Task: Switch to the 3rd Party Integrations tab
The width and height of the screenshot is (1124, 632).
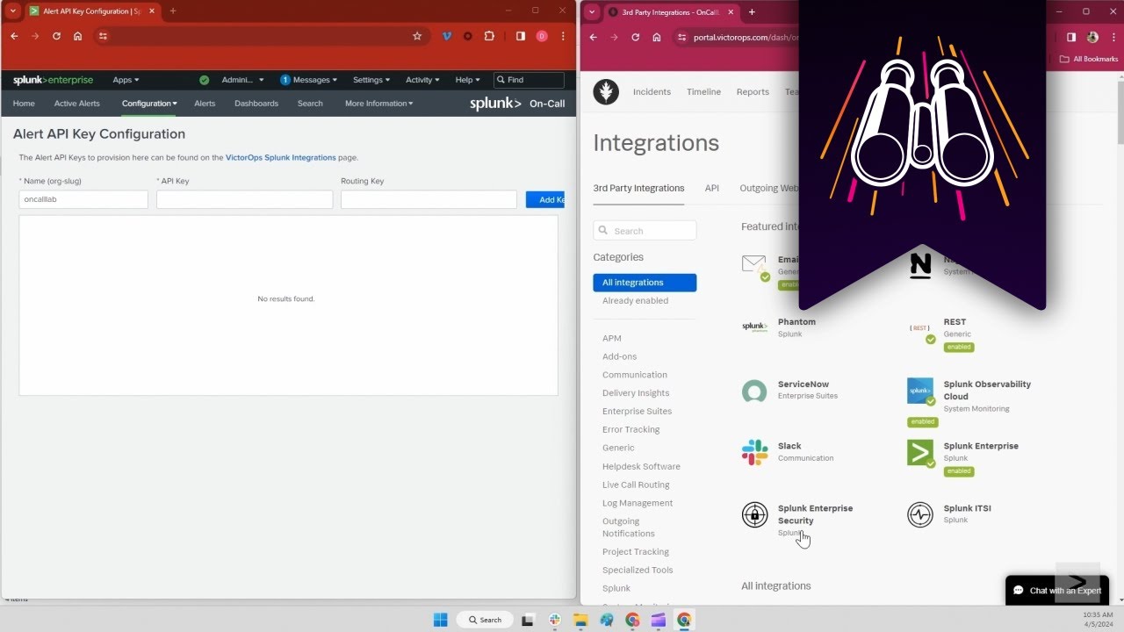Action: click(638, 188)
